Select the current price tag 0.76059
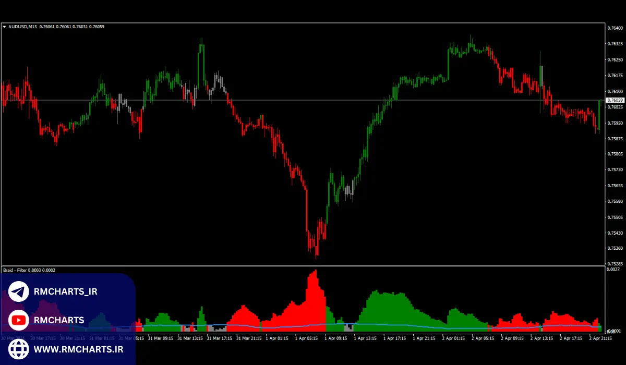The height and width of the screenshot is (365, 626). [615, 100]
